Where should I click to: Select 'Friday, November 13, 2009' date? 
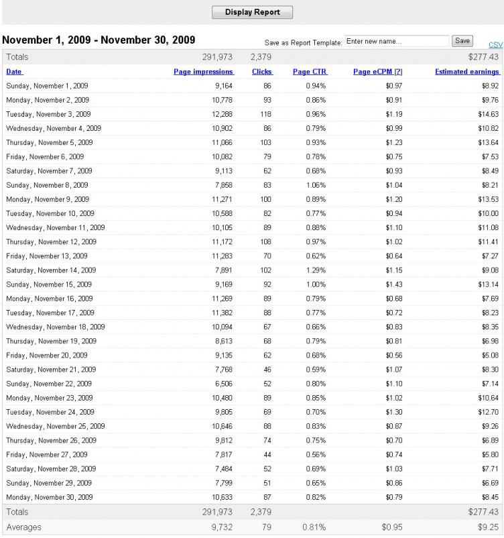click(x=47, y=256)
